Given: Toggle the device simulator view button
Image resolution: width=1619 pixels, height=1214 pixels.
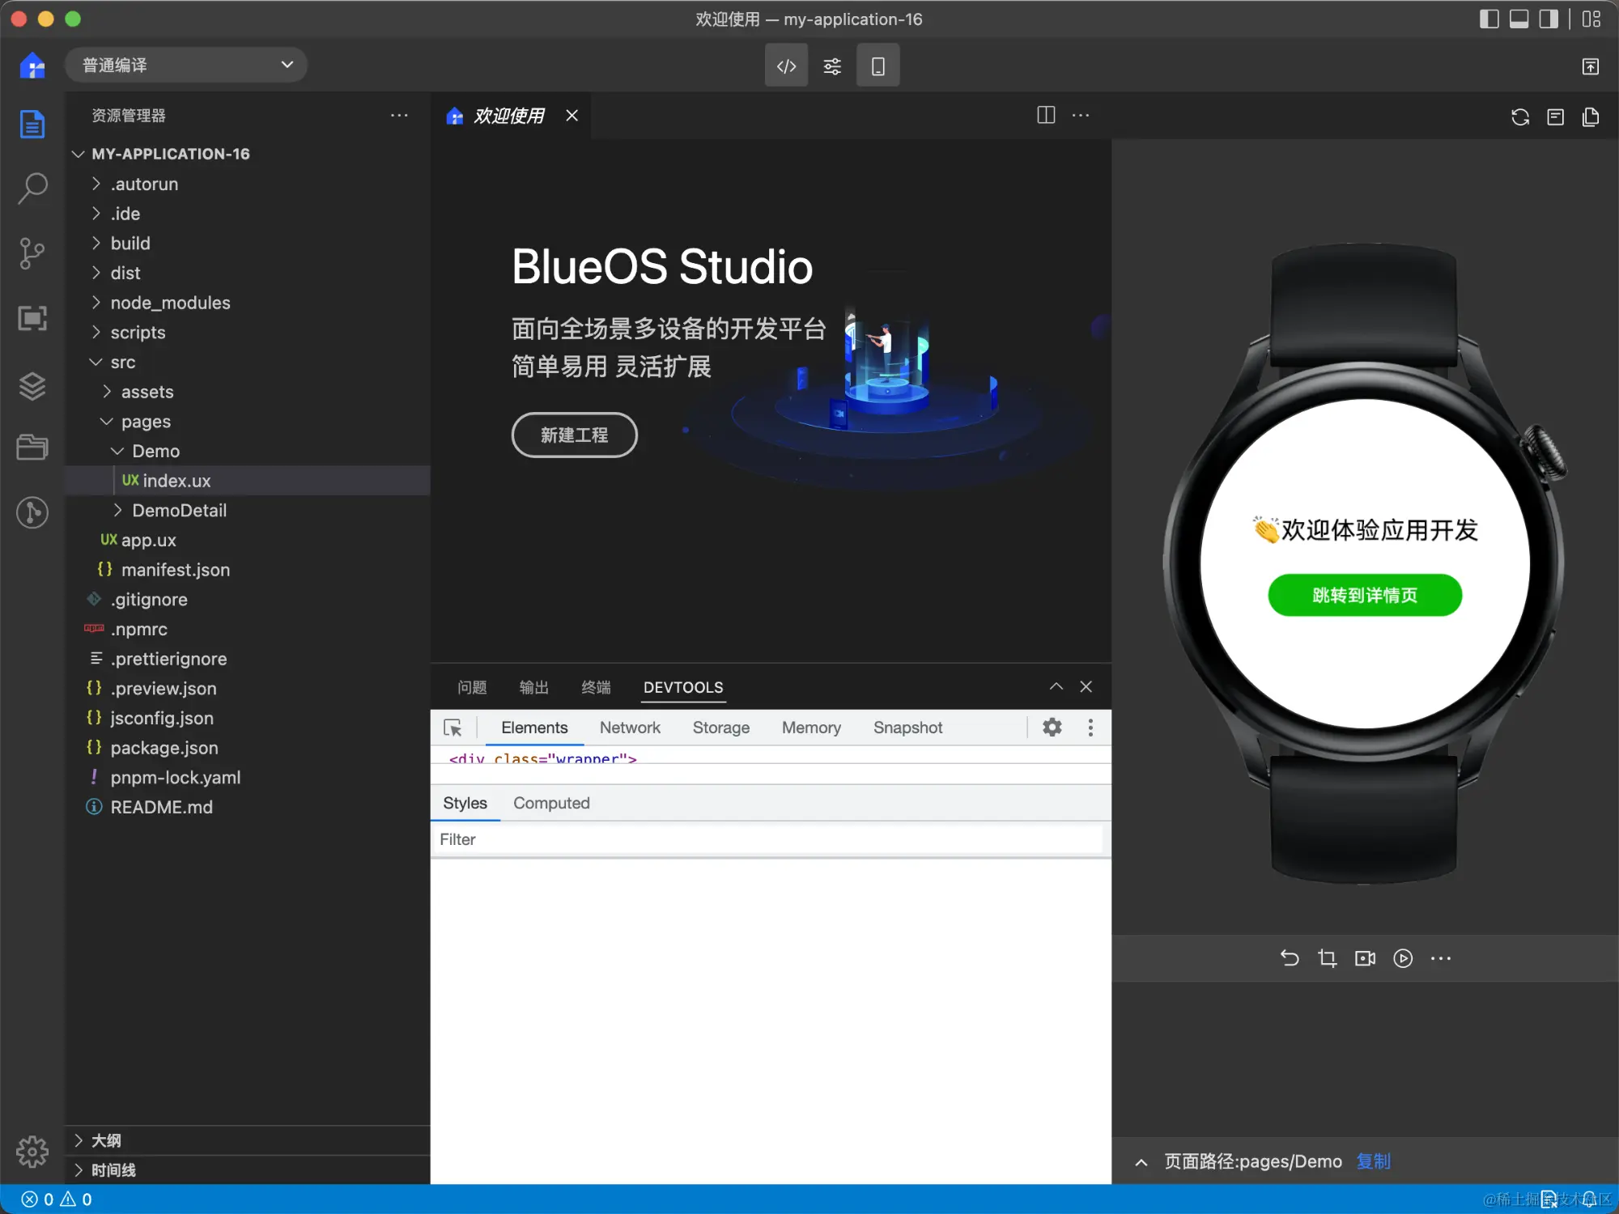Looking at the screenshot, I should [x=877, y=66].
